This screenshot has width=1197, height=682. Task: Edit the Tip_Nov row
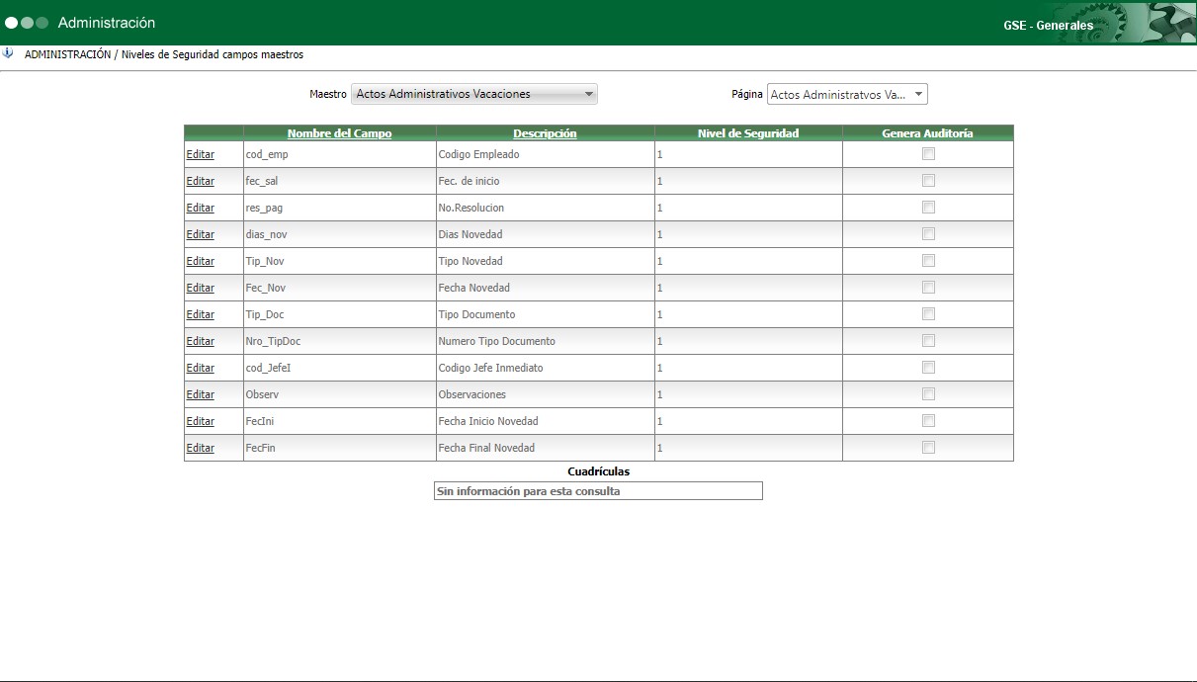(201, 261)
